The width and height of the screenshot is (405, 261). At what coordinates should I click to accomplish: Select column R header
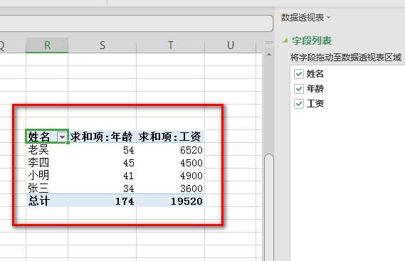coord(47,46)
